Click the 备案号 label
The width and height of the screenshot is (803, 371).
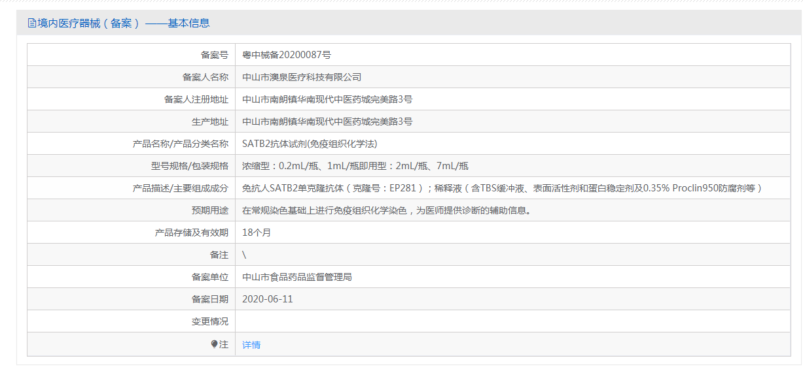point(215,55)
